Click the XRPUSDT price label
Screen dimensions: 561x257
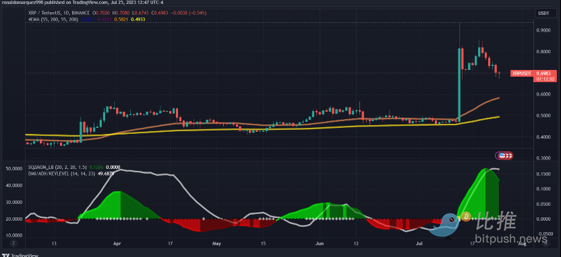click(x=522, y=73)
